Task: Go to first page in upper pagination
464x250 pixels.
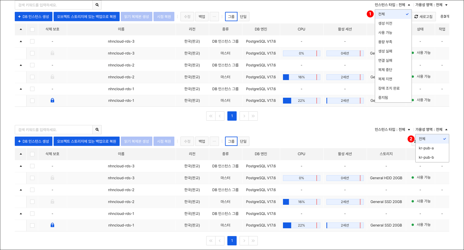Action: [x=211, y=116]
